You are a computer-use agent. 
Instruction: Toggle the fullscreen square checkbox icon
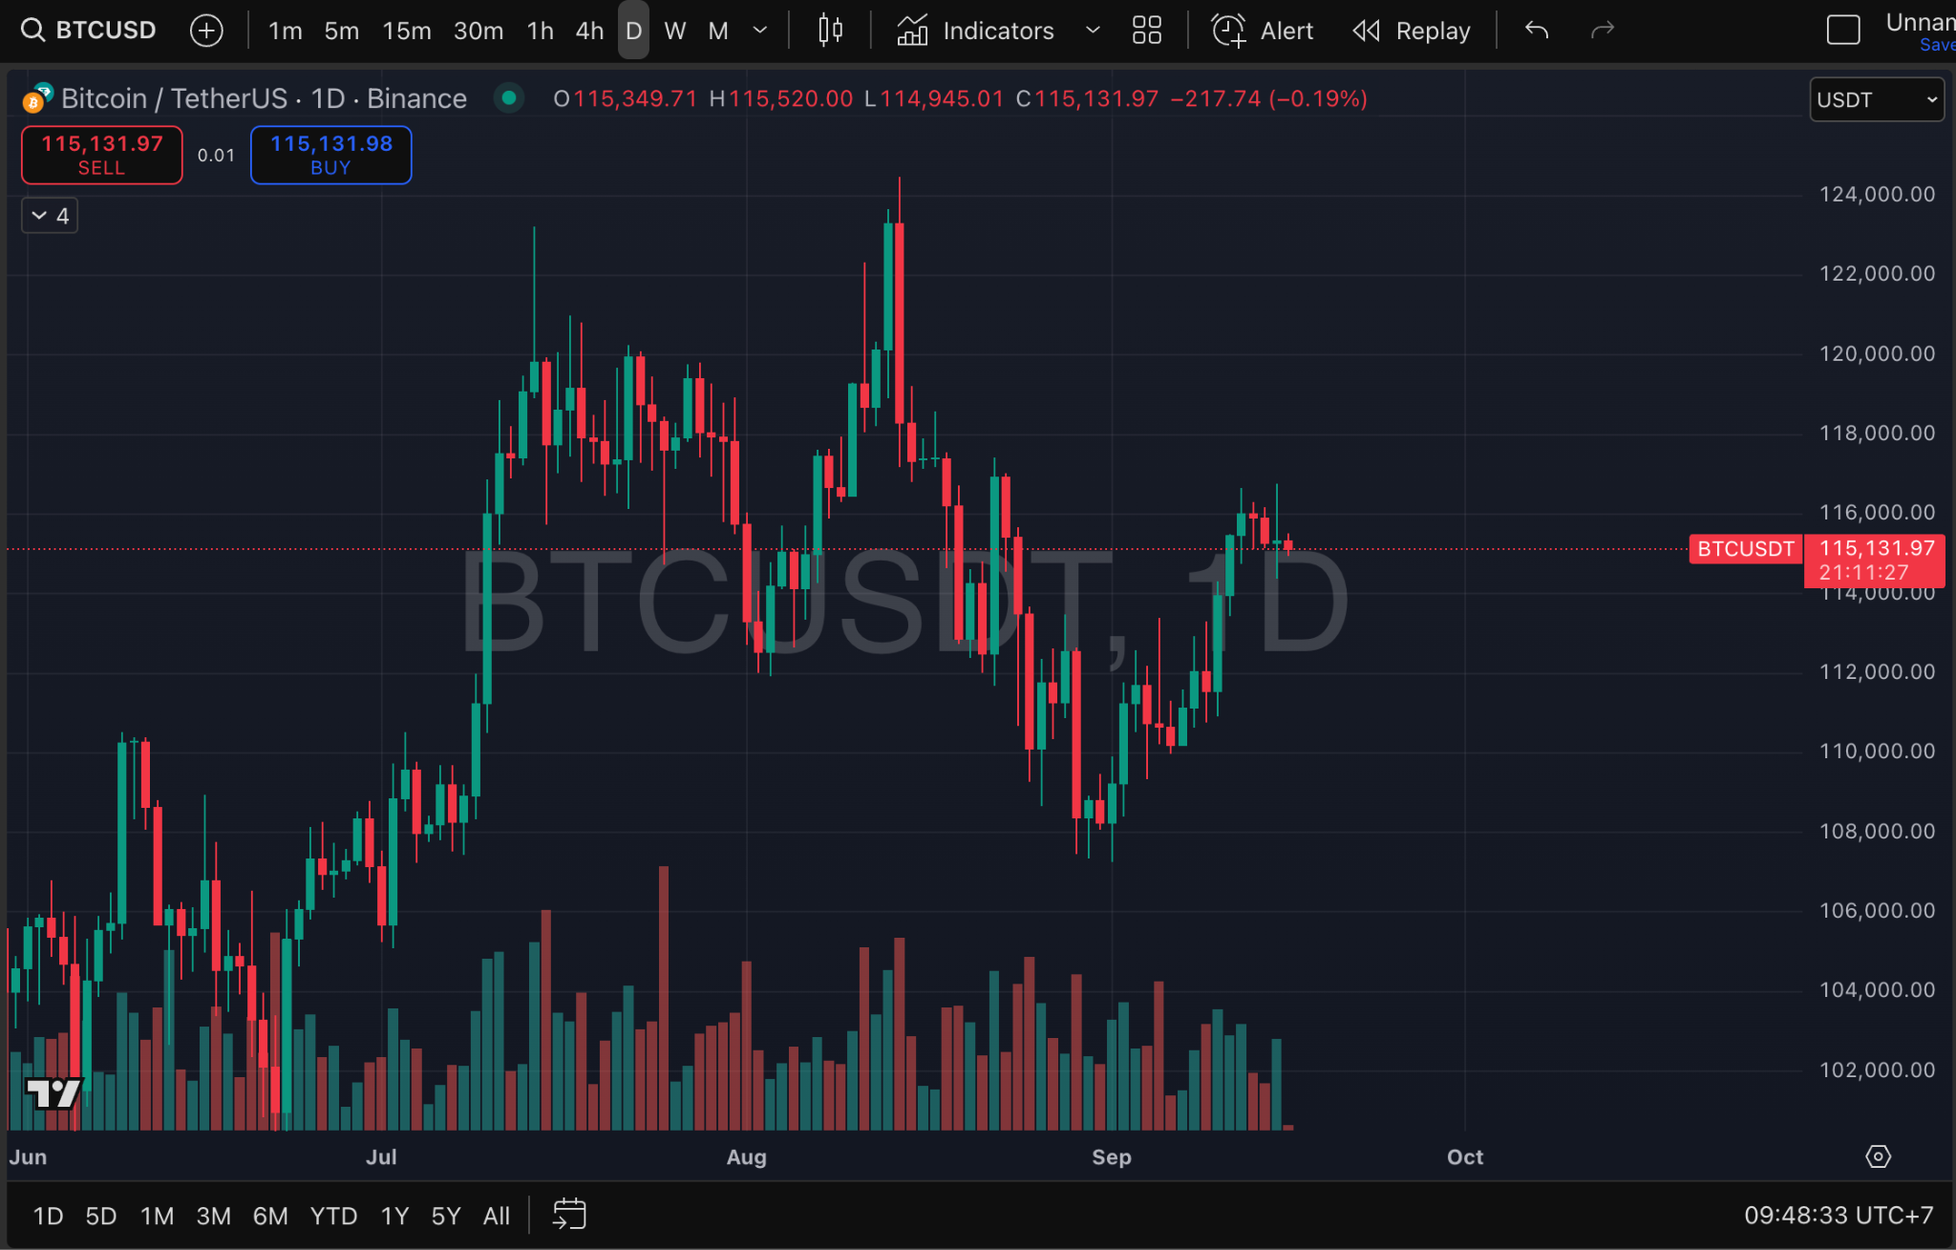[1842, 31]
